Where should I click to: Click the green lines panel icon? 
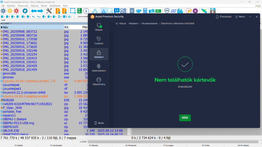(x=158, y=11)
